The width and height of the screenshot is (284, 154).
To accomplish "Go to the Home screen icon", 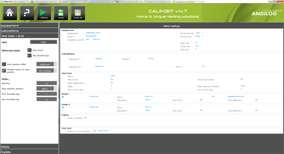I will point(10,13).
